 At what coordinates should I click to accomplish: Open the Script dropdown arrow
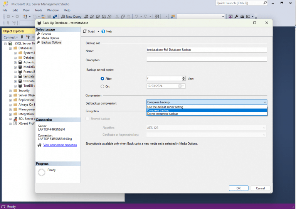[98, 31]
